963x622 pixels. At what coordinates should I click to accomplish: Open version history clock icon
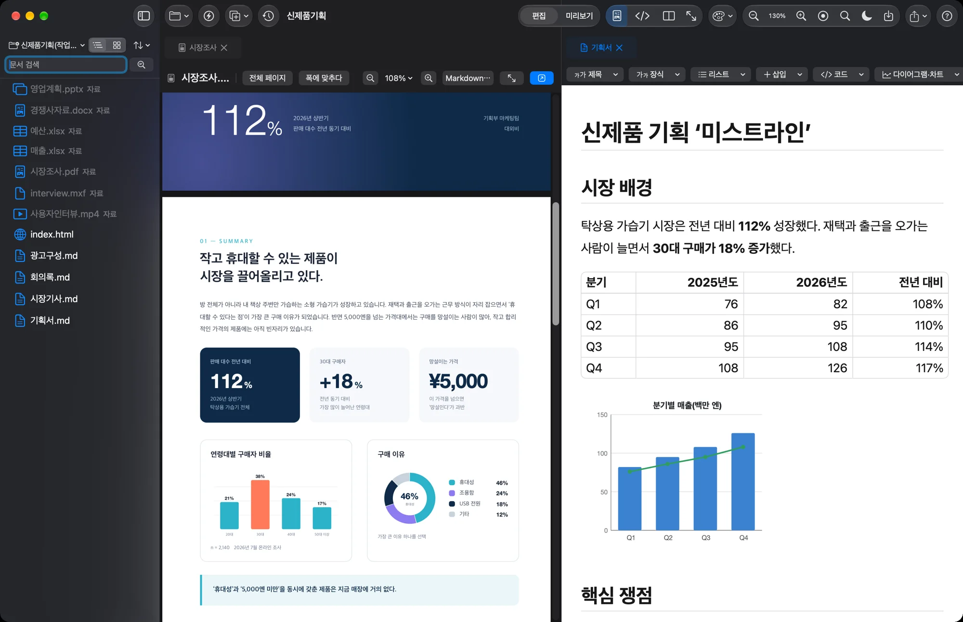(x=268, y=16)
